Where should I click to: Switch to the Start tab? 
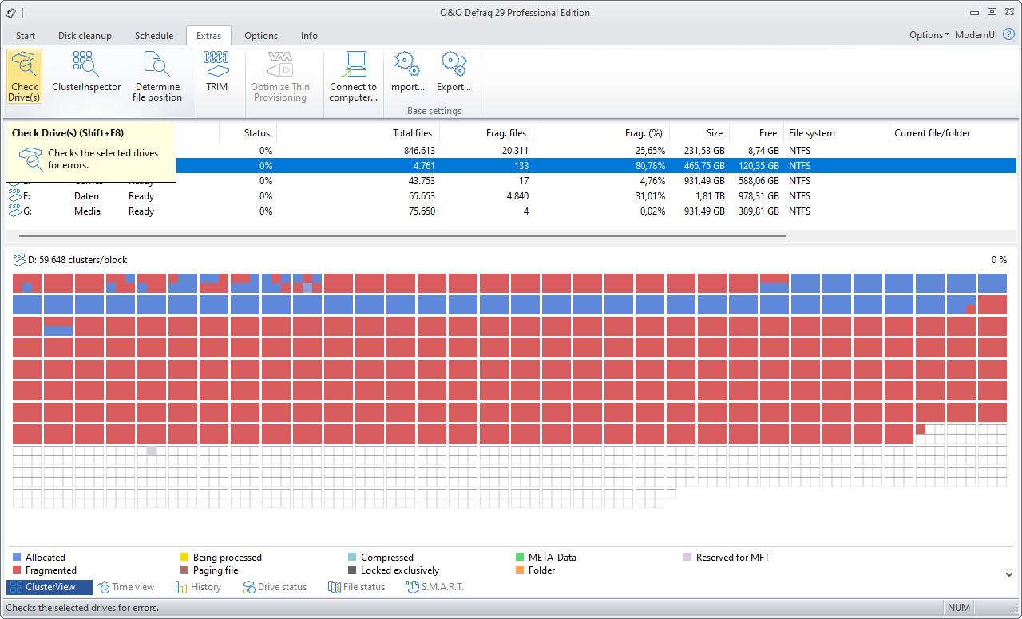point(26,35)
